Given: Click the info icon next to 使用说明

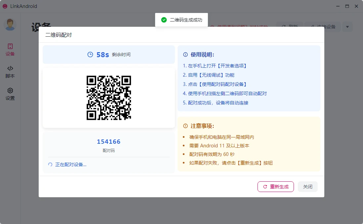Looking at the screenshot, I should point(185,55).
